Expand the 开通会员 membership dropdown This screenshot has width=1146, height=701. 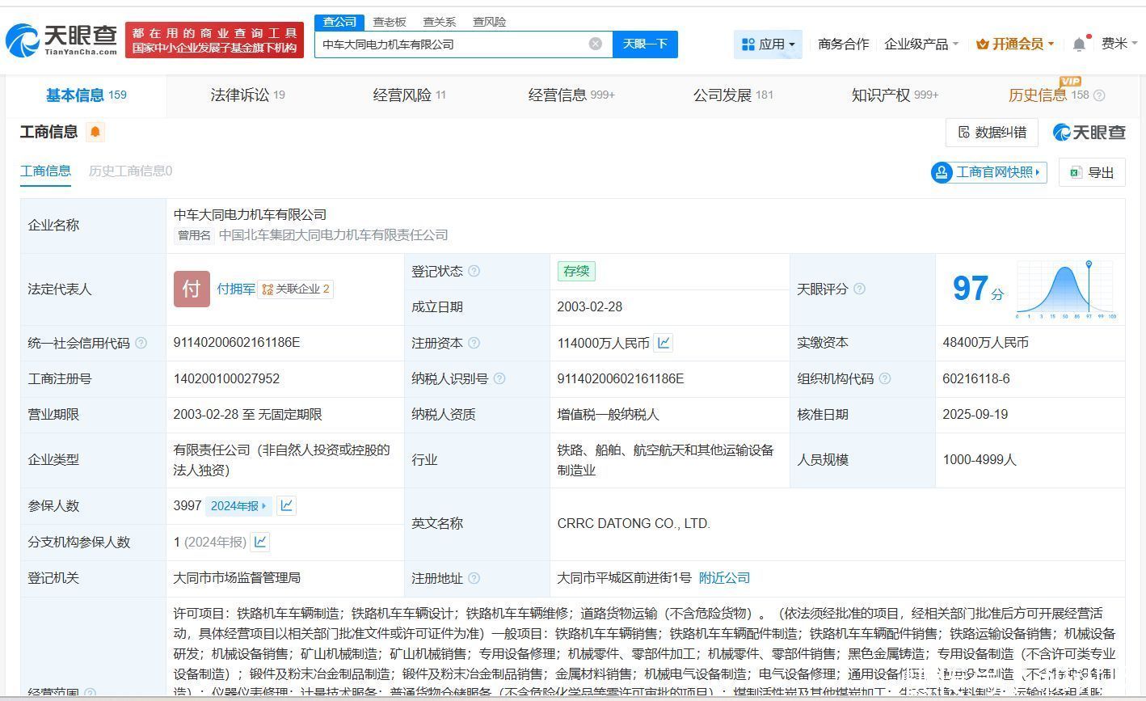tap(1014, 44)
